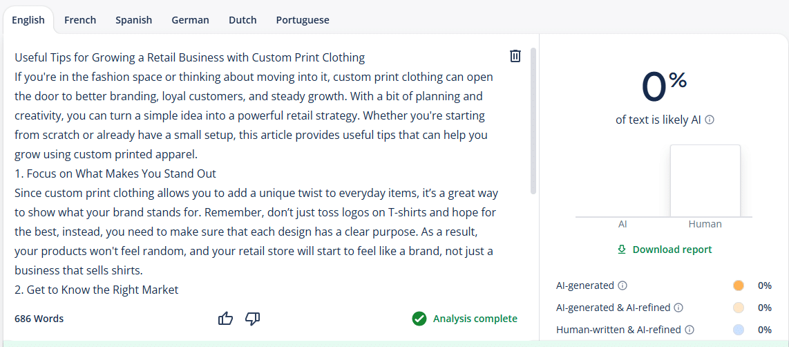The image size is (789, 347).
Task: Click the text area scrollbar
Action: (533, 121)
